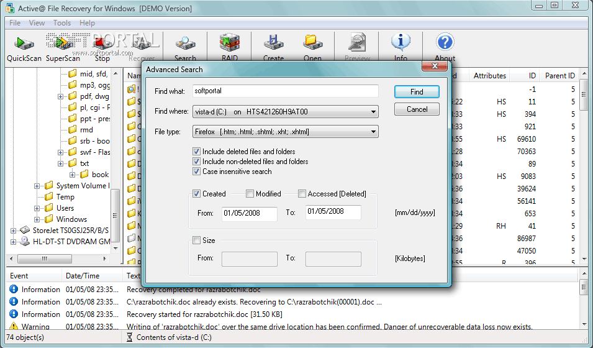
Task: Click ID value 69610 in file list
Action: 527,139
